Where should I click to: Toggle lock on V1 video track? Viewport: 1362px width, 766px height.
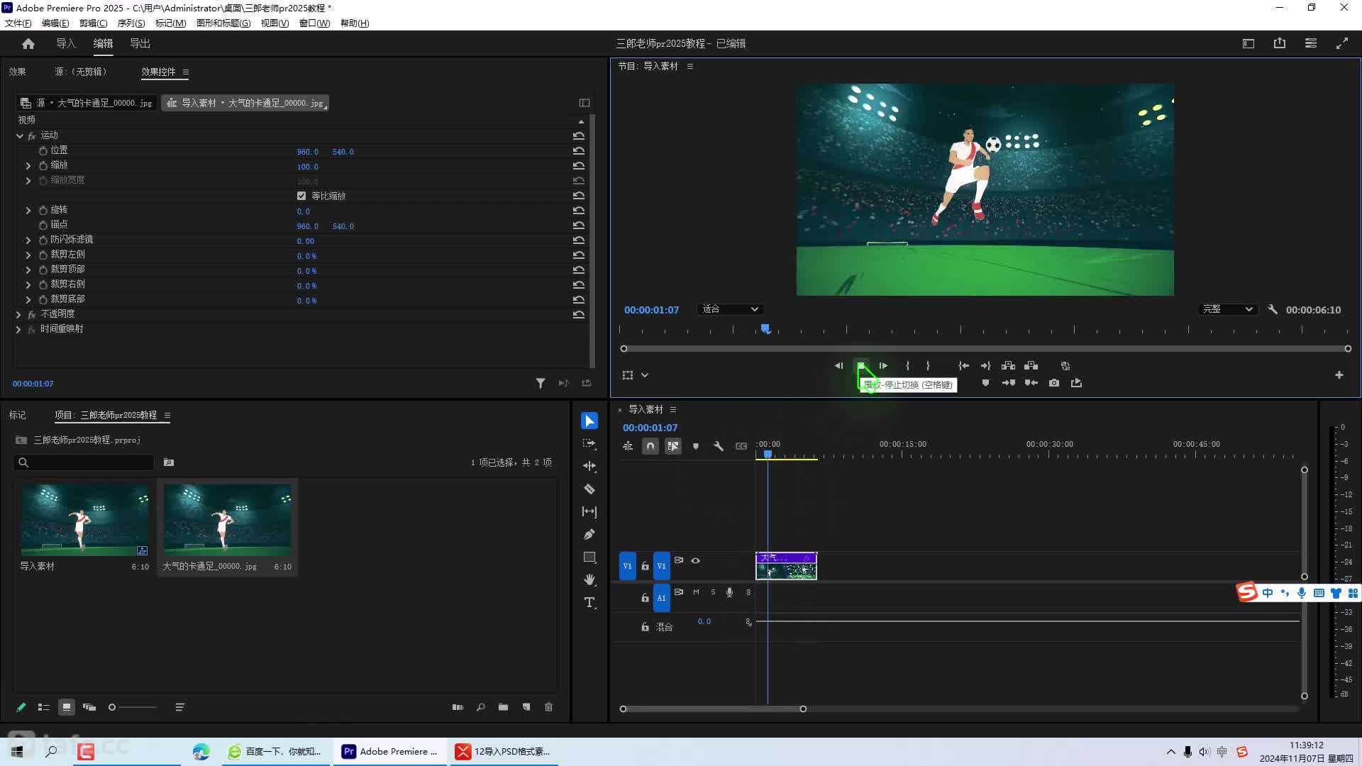click(645, 566)
